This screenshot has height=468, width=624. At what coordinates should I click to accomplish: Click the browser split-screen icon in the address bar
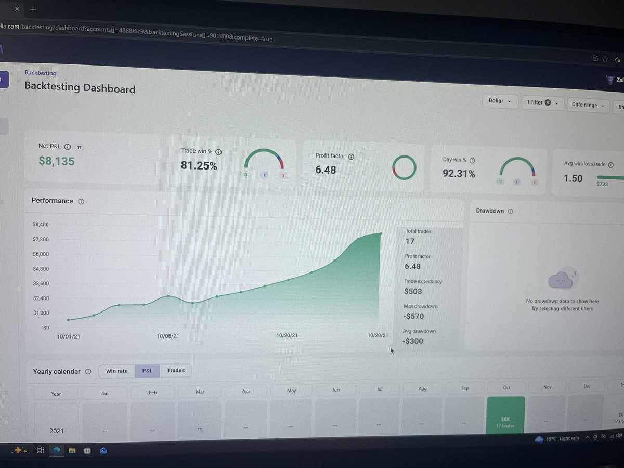pos(596,59)
